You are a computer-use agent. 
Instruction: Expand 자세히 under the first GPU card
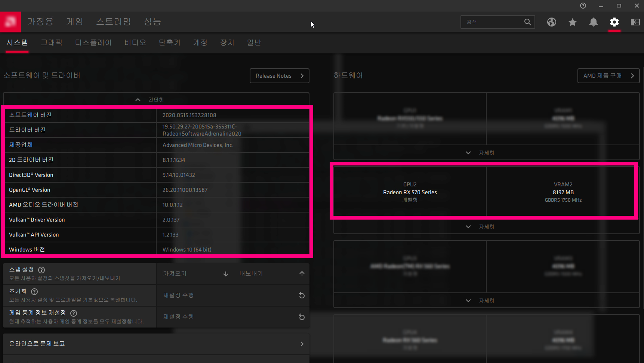[486, 153]
